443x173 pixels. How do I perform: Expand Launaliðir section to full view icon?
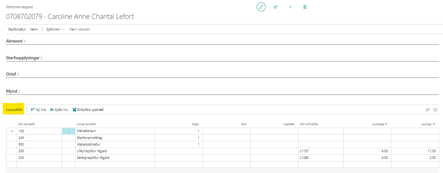[435, 110]
